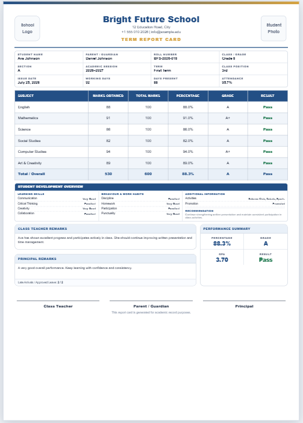Click the PRINCIPAL REMARKS heading
This screenshot has height=423, width=303.
point(37,259)
